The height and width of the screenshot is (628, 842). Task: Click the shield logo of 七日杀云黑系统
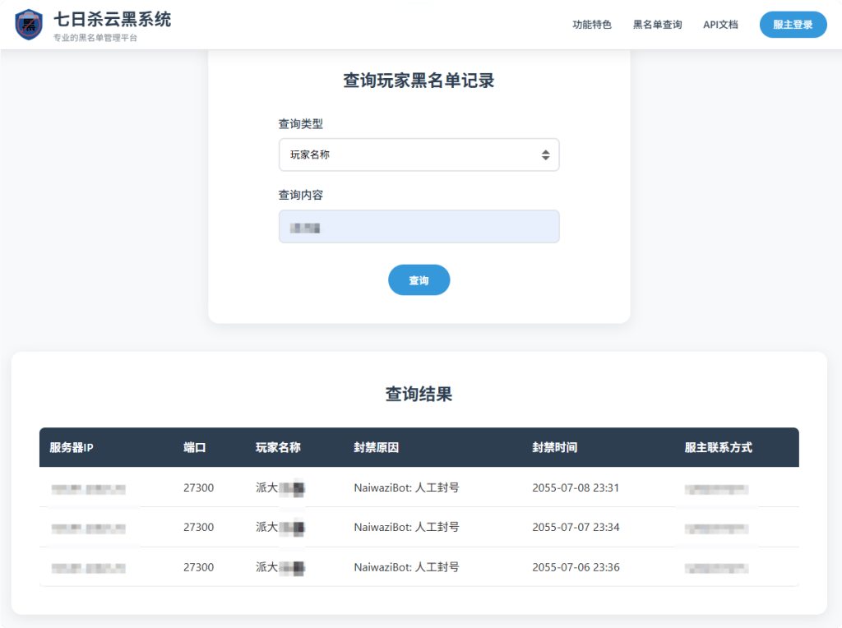28,24
